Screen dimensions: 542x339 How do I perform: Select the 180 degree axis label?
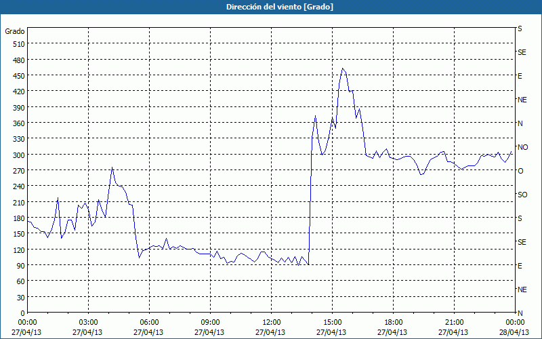(19, 218)
